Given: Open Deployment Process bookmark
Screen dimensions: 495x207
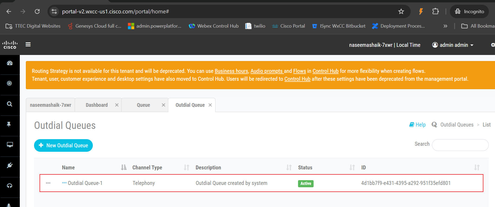Looking at the screenshot, I should (398, 26).
